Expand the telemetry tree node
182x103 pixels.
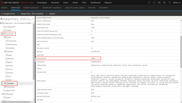point(5,87)
